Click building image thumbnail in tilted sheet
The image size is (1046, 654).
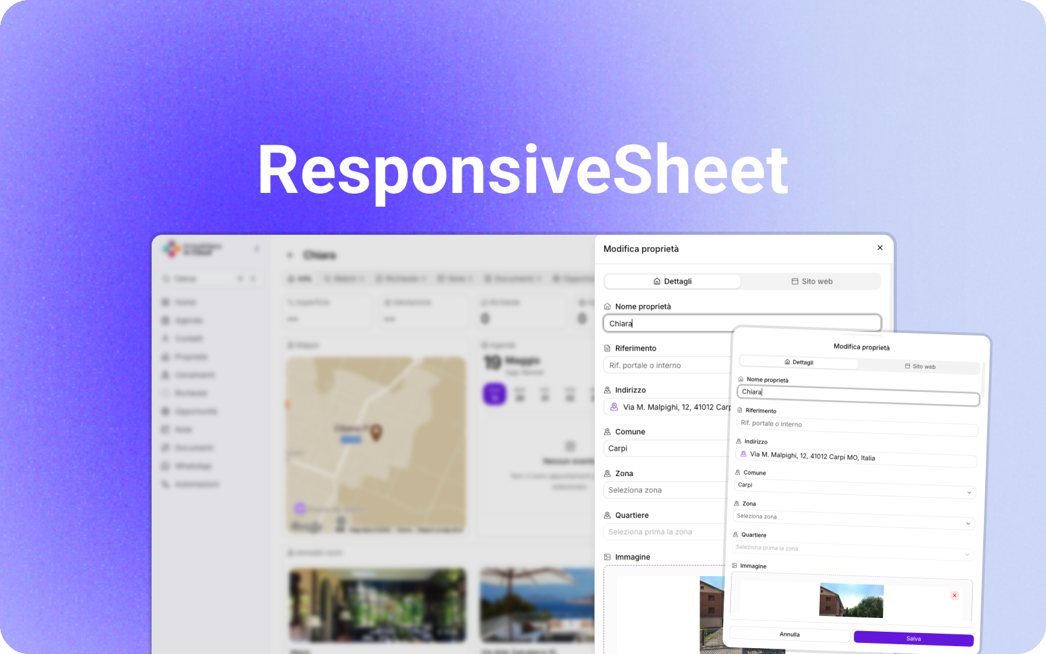pyautogui.click(x=851, y=600)
